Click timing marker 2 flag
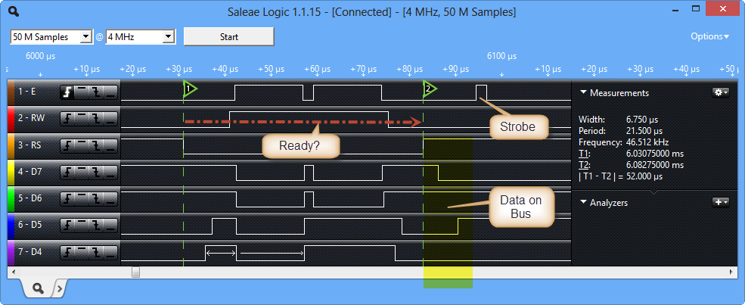This screenshot has width=745, height=305. [x=428, y=89]
